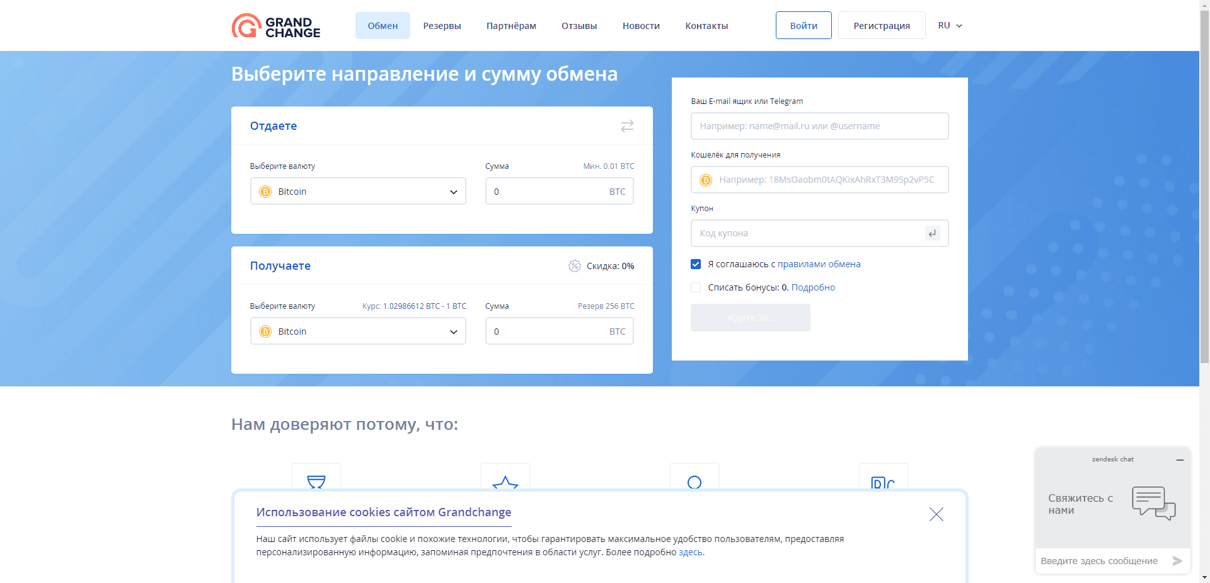Open the Резервы page
The width and height of the screenshot is (1210, 583).
[x=442, y=25]
